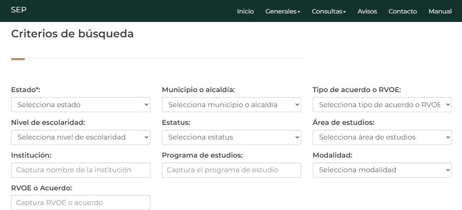Click the Estado* field label

[x=26, y=90]
